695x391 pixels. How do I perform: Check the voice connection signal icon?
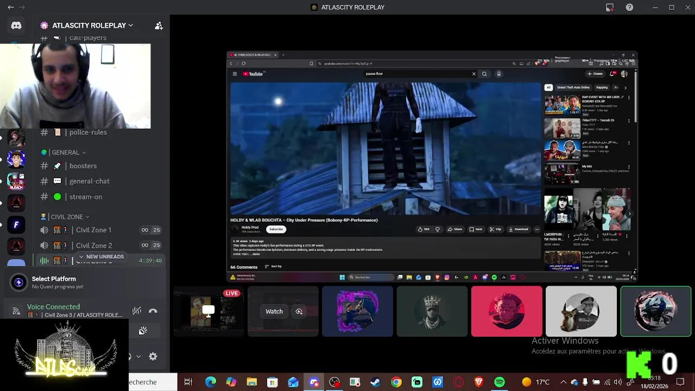point(16,311)
